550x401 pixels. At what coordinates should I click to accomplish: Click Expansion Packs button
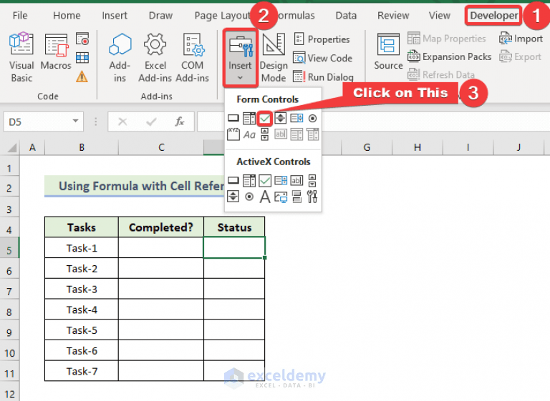pos(450,56)
